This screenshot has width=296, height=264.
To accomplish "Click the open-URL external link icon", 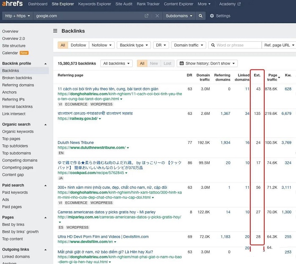I will pos(146,16).
